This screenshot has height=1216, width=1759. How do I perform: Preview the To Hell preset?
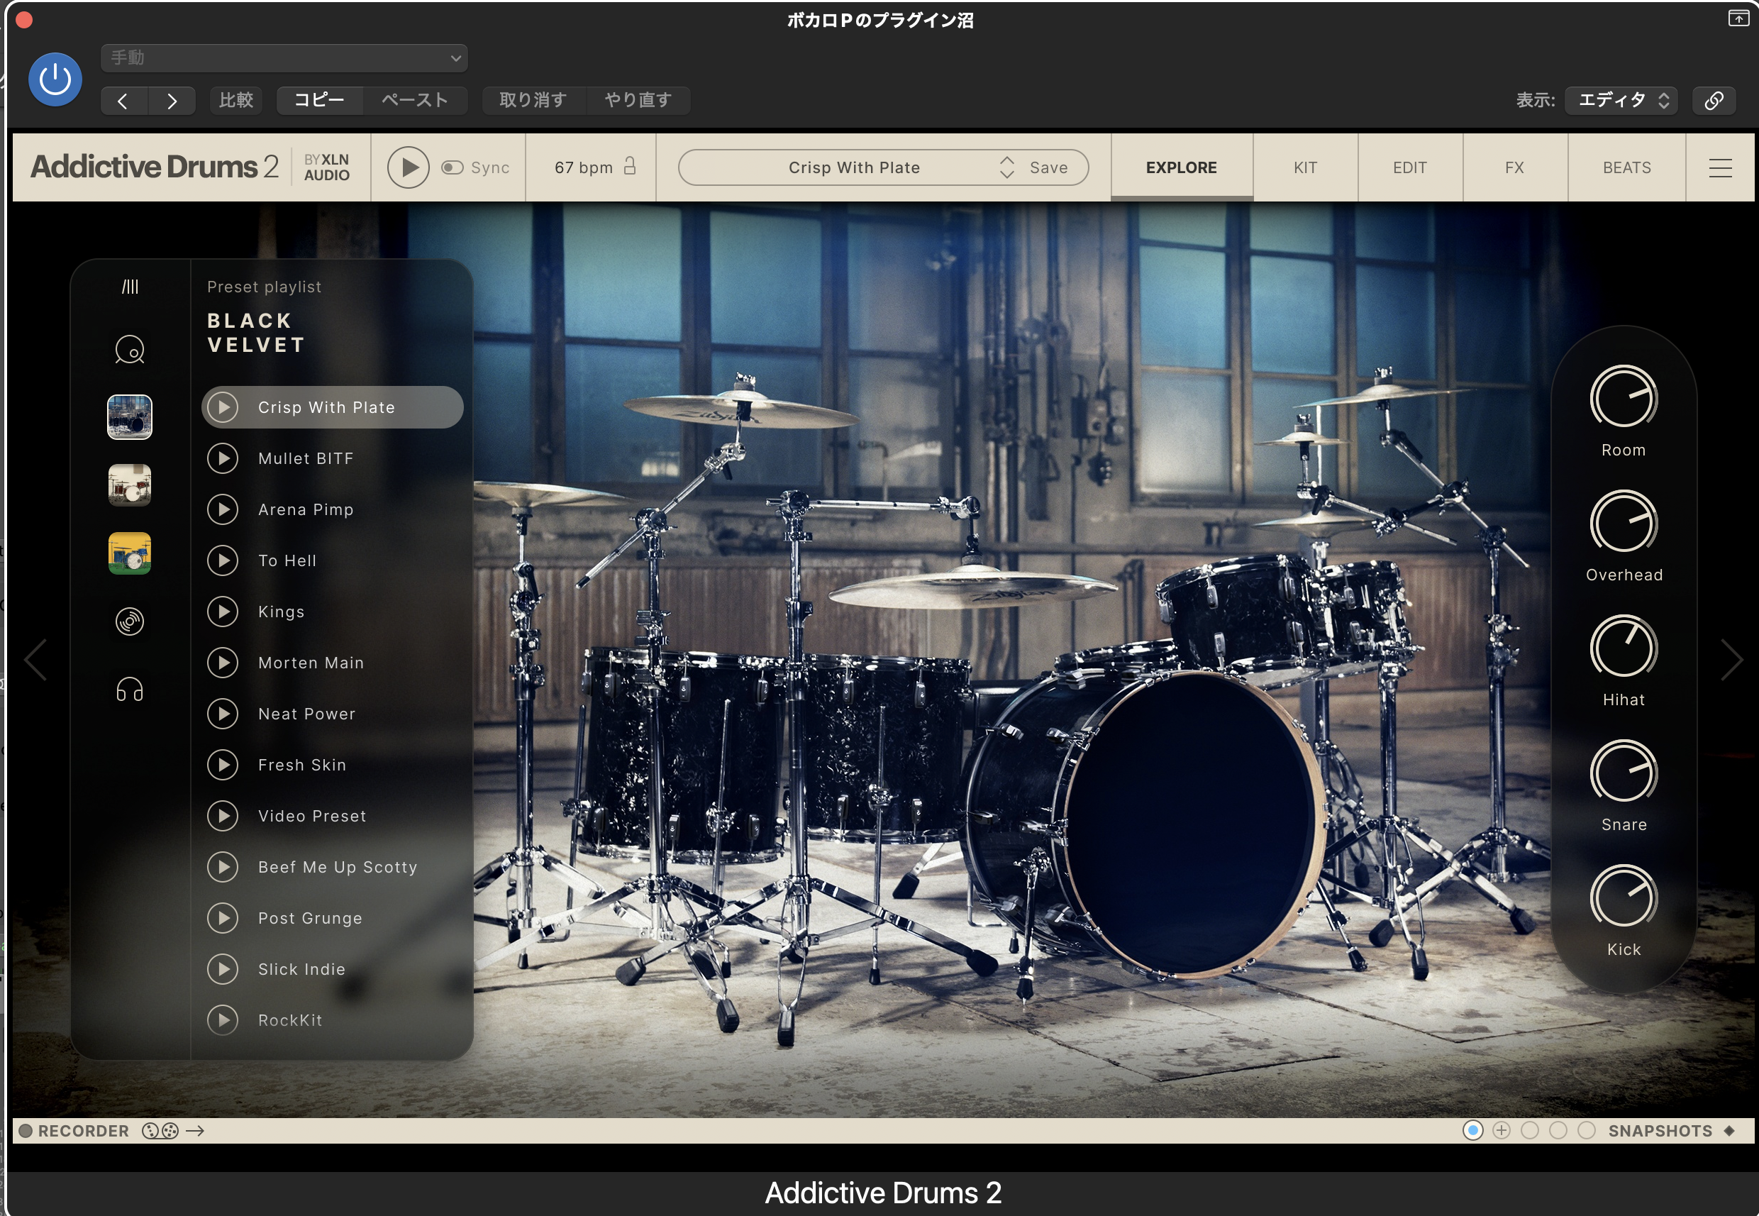(223, 560)
